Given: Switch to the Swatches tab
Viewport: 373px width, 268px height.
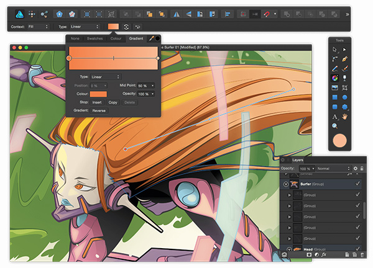Looking at the screenshot, I should coord(95,39).
